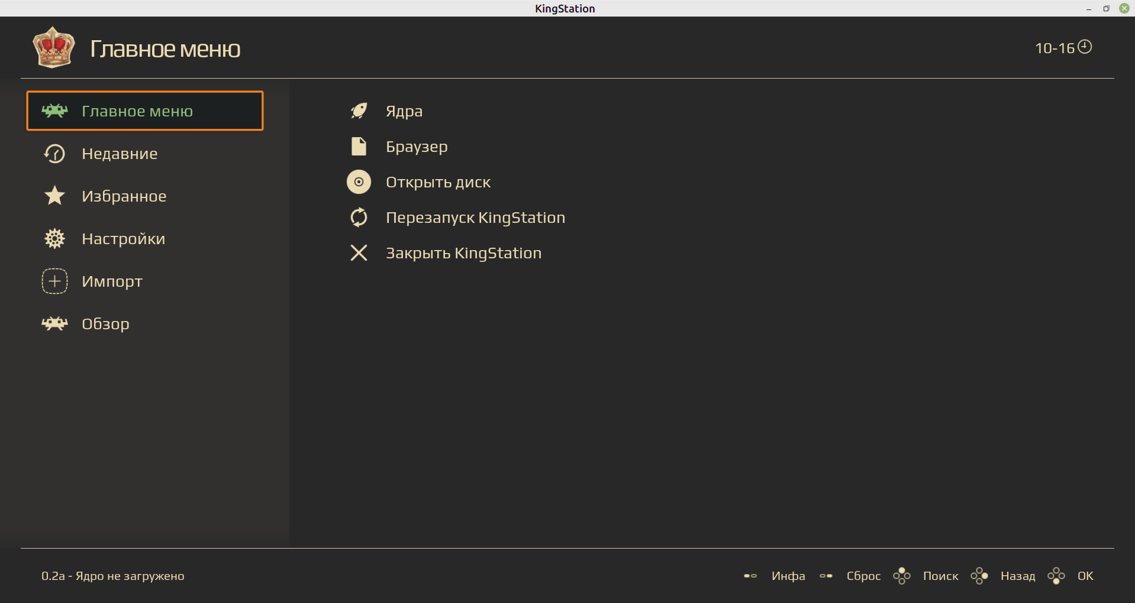Image resolution: width=1135 pixels, height=603 pixels.
Task: Click the Сброс footer hint
Action: 863,576
